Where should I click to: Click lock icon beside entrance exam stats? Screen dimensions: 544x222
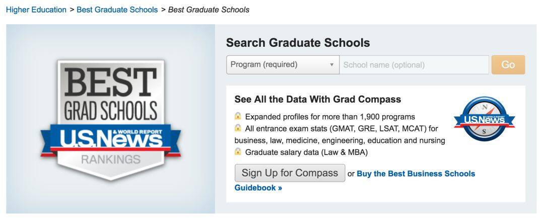click(x=238, y=128)
